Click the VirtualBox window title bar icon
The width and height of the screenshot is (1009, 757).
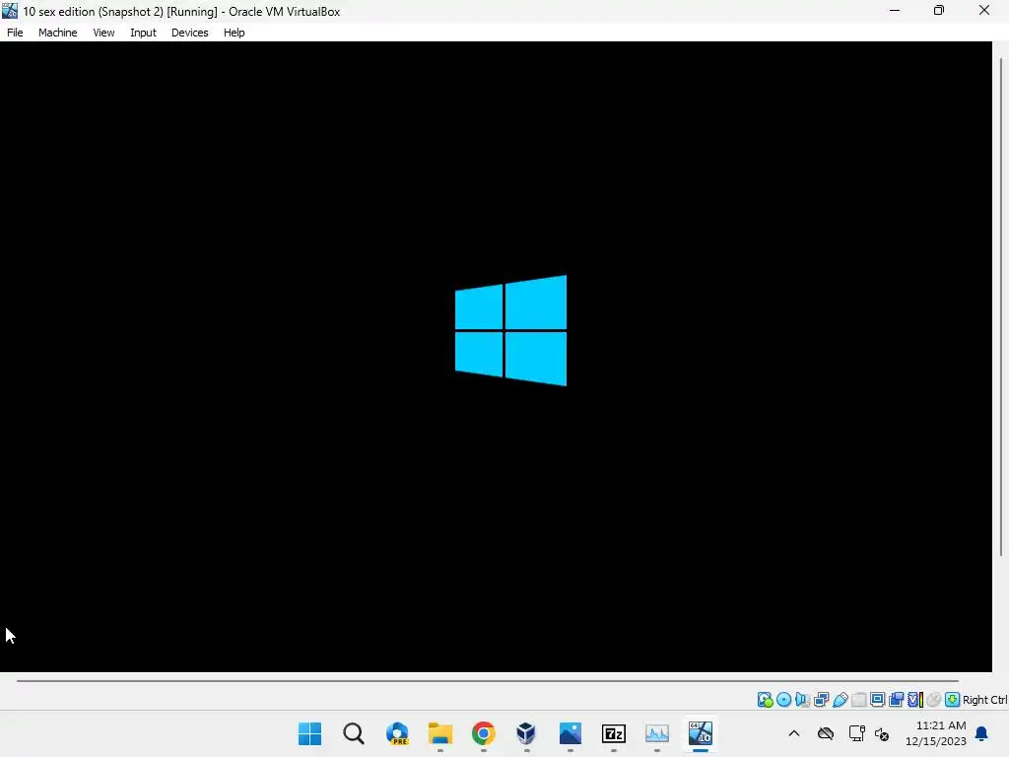10,11
